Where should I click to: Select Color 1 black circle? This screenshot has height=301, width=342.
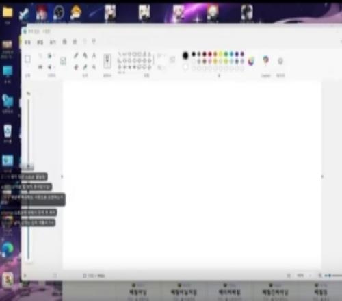185,55
